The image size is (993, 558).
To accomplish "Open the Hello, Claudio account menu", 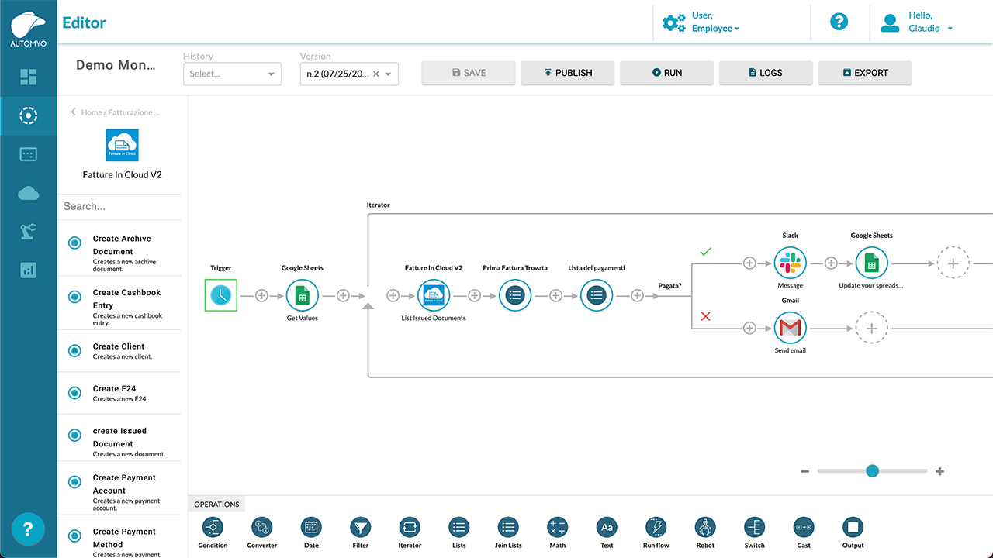I will 916,22.
